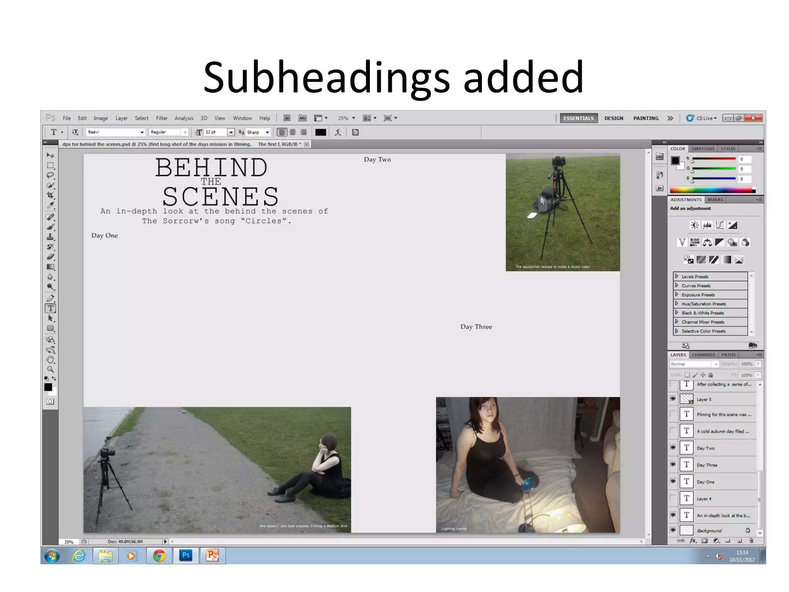Switch to the Masks tab
The height and width of the screenshot is (592, 789).
[715, 200]
